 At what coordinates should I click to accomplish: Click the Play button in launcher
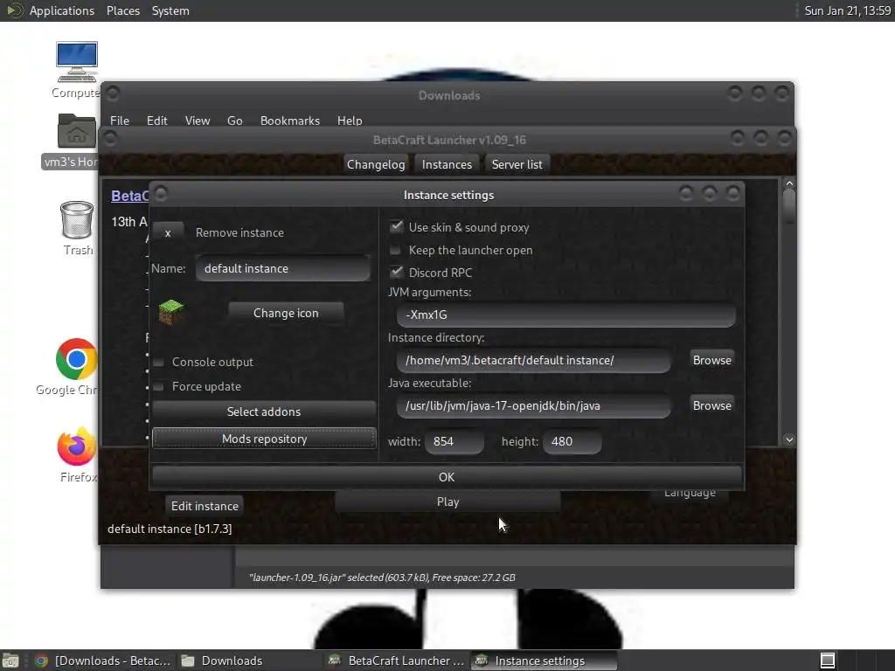click(448, 502)
